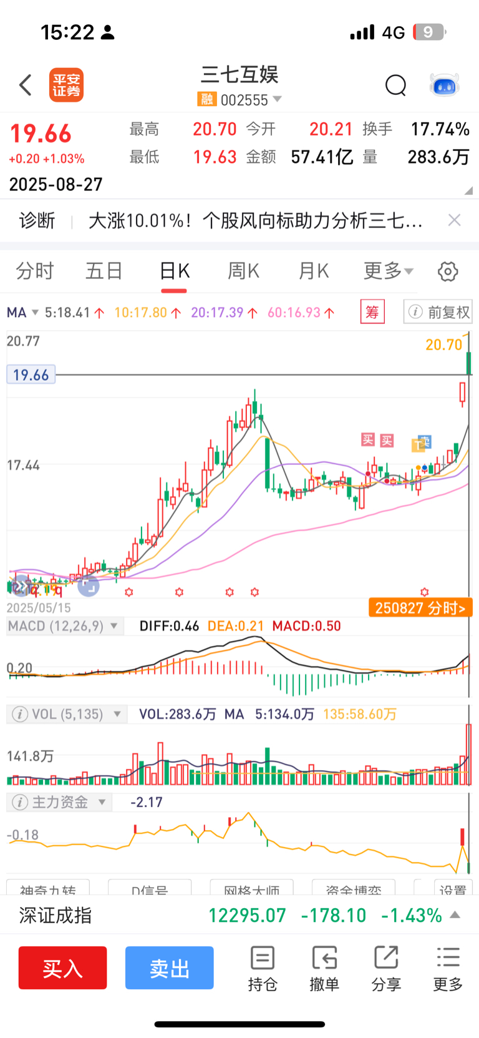The width and height of the screenshot is (479, 1038).
Task: Expand quote details corner triangle
Action: click(468, 191)
